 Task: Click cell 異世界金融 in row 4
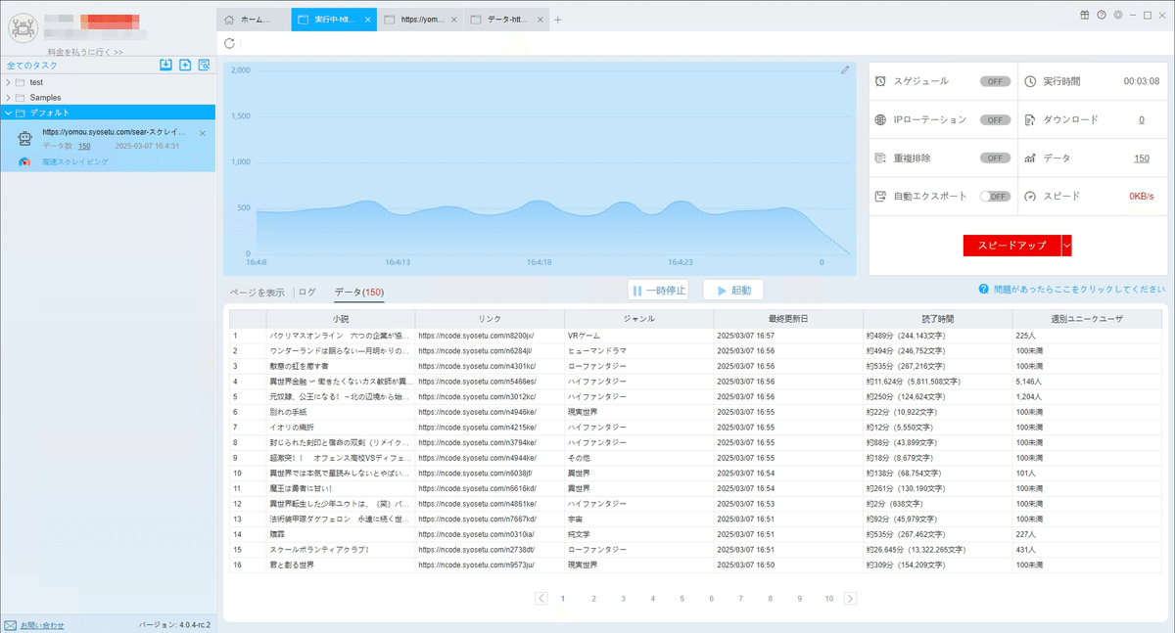tap(339, 382)
